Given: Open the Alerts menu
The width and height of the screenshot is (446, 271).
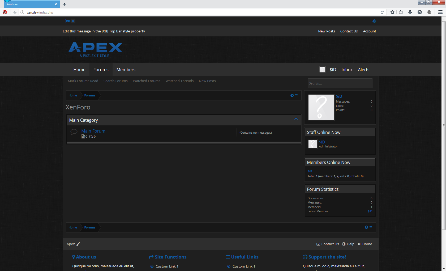Looking at the screenshot, I should coord(364,70).
